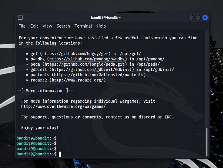Open the View menu
The height and width of the screenshot is (168, 223).
click(47, 26)
